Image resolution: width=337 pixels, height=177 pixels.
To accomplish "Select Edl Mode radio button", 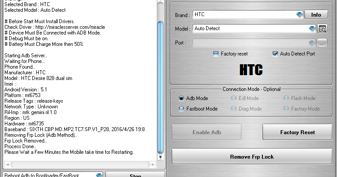I will click(234, 98).
